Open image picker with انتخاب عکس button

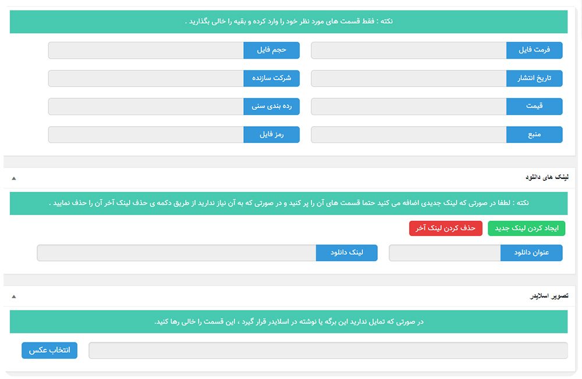click(49, 351)
